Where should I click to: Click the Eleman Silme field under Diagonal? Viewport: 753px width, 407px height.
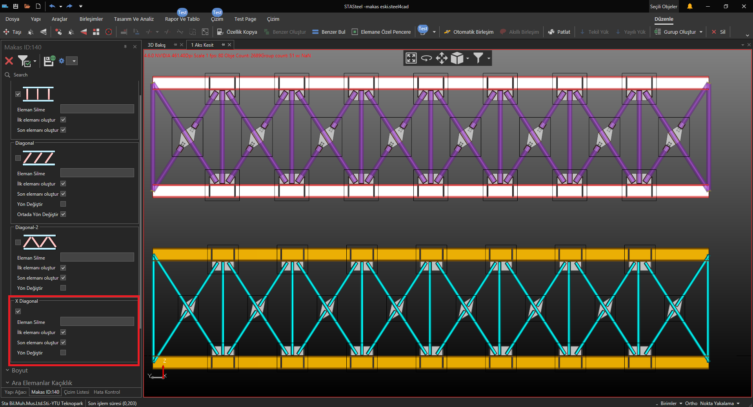coord(97,173)
